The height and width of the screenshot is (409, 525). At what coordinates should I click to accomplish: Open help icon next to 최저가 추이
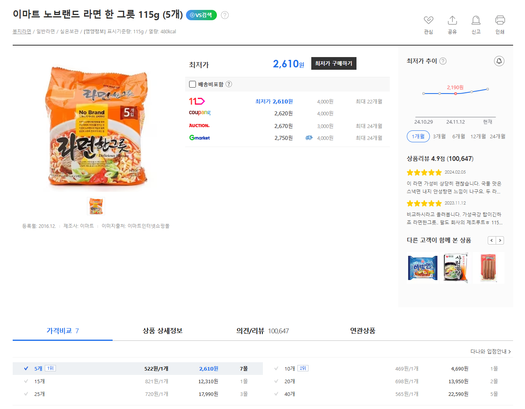coord(443,61)
